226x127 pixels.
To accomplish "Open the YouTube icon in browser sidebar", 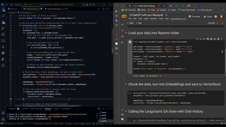I will pyautogui.click(x=117, y=39).
